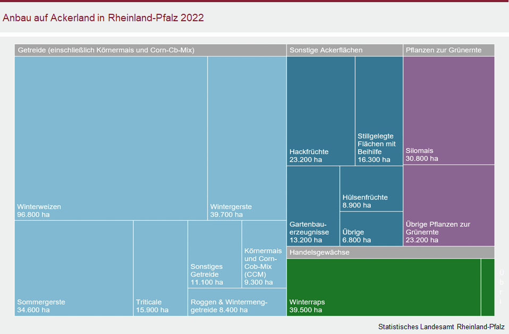509x334 pixels.
Task: Click the Hackfrüchte 23.200 ha tile
Action: (x=321, y=111)
